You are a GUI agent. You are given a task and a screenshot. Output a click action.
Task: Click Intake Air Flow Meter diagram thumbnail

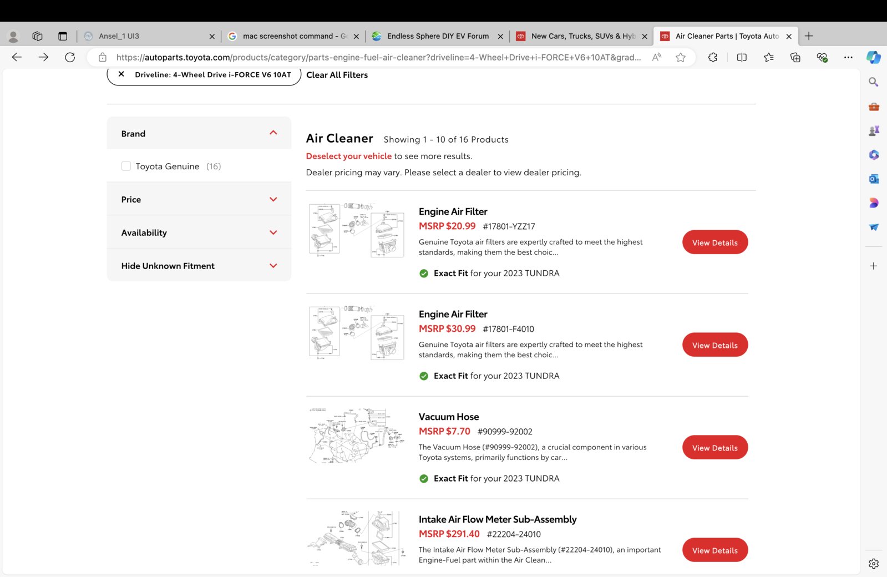[357, 538]
